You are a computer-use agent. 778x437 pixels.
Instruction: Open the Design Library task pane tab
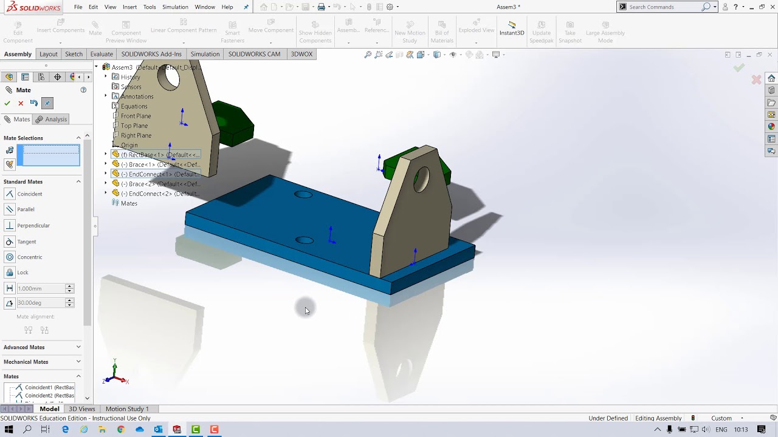[771, 90]
